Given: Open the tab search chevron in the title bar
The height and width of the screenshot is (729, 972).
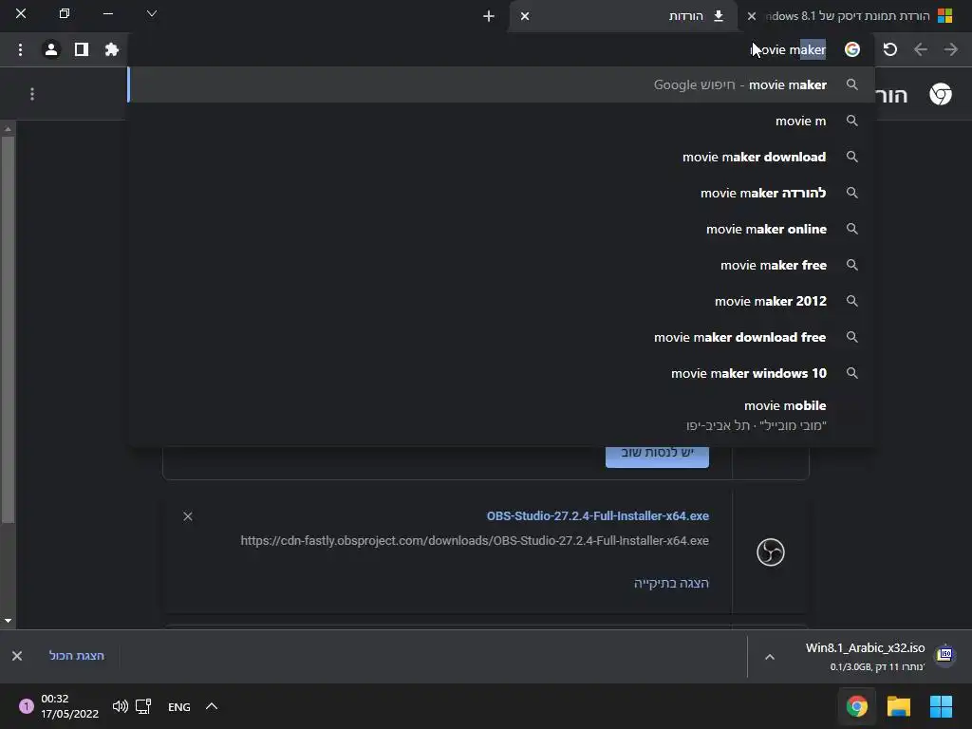Looking at the screenshot, I should point(152,13).
